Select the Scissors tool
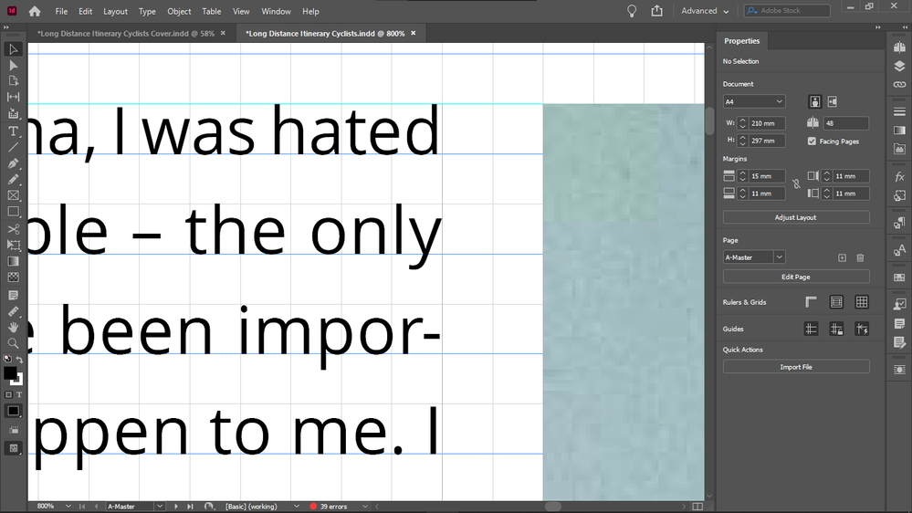Viewport: 912px width, 513px height. [13, 228]
